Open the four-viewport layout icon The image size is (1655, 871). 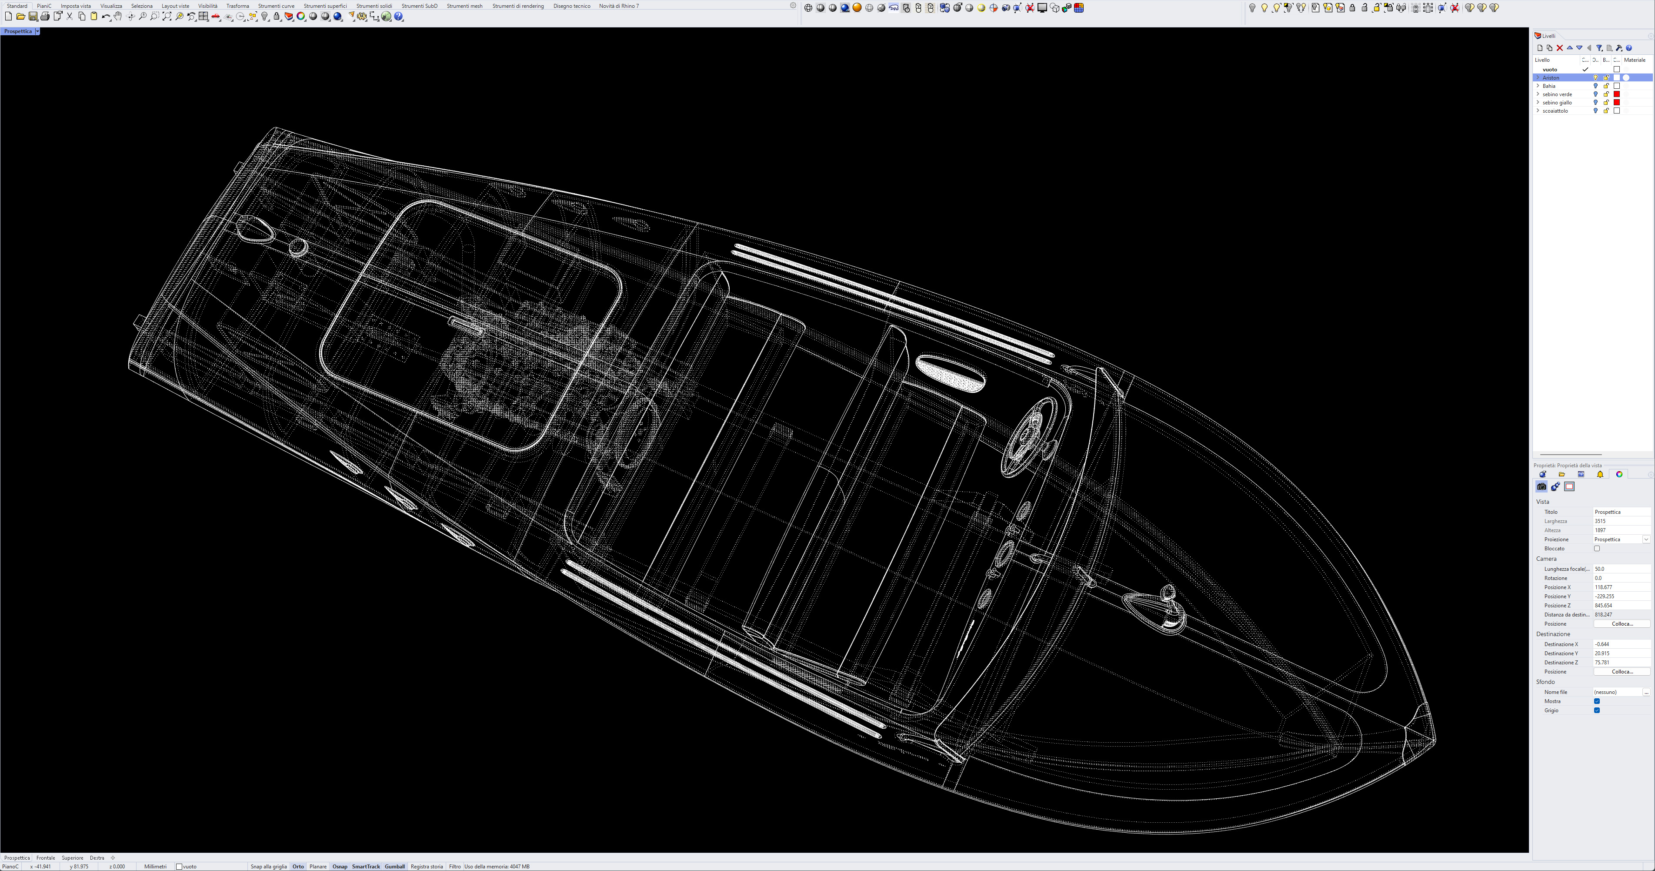(x=204, y=17)
